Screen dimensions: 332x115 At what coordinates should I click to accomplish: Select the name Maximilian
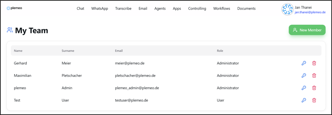[x=23, y=76]
